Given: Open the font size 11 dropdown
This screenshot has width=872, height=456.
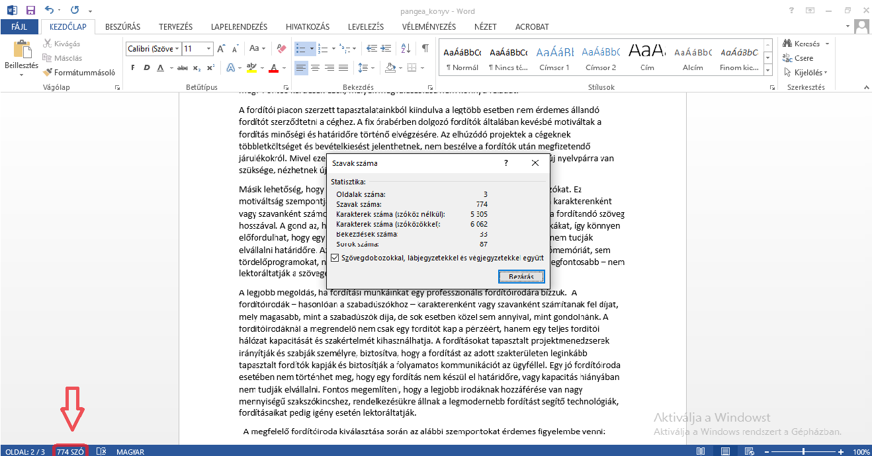Looking at the screenshot, I should (x=209, y=49).
